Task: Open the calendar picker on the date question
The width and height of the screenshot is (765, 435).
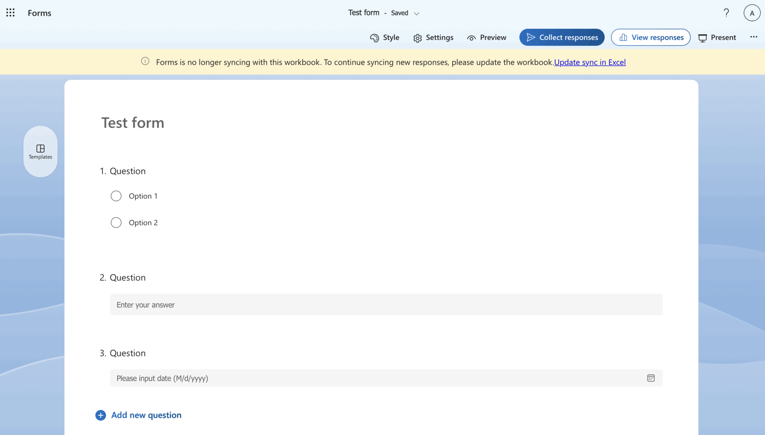Action: [x=651, y=378]
